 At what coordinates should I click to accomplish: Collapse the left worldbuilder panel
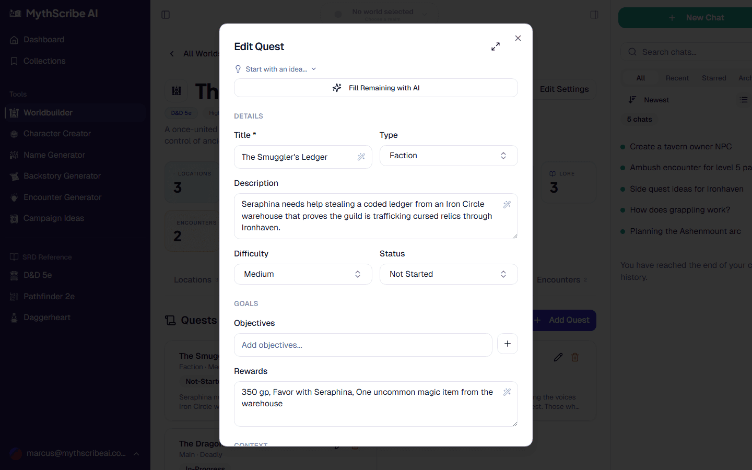[x=166, y=15]
